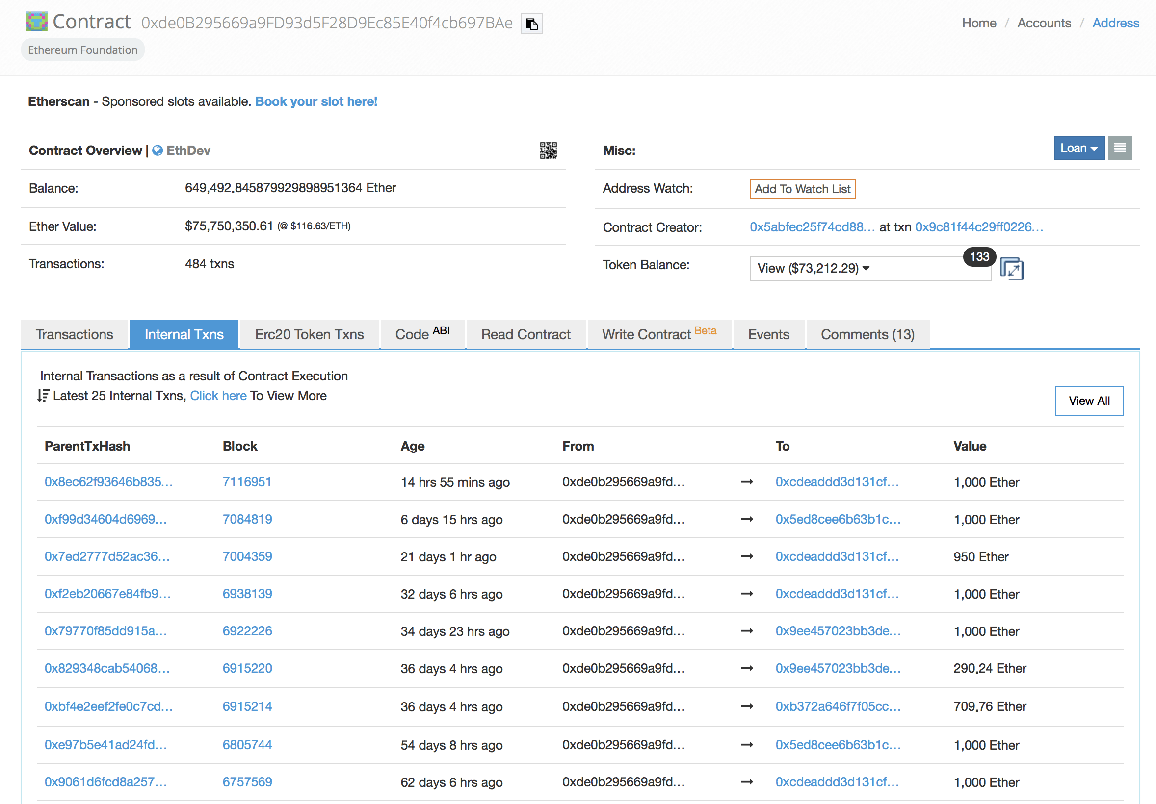Open the grey list menu next to Loan
Screen dimensions: 1156x804
click(x=1119, y=148)
